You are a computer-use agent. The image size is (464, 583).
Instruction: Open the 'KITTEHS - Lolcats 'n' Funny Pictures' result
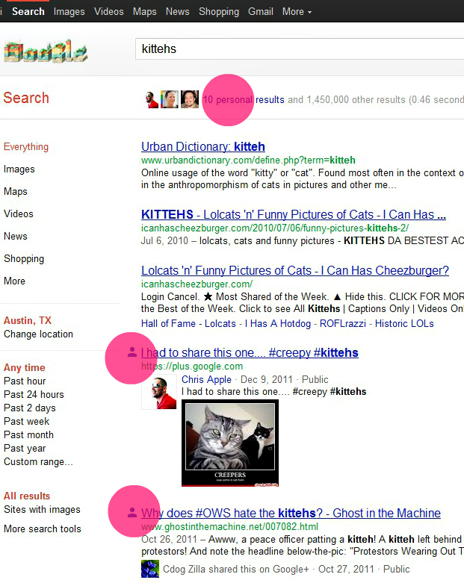[294, 214]
